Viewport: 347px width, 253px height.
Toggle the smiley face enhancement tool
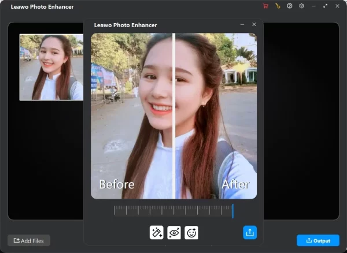[191, 232]
